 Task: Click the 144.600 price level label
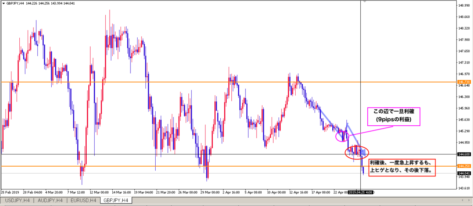(x=464, y=154)
